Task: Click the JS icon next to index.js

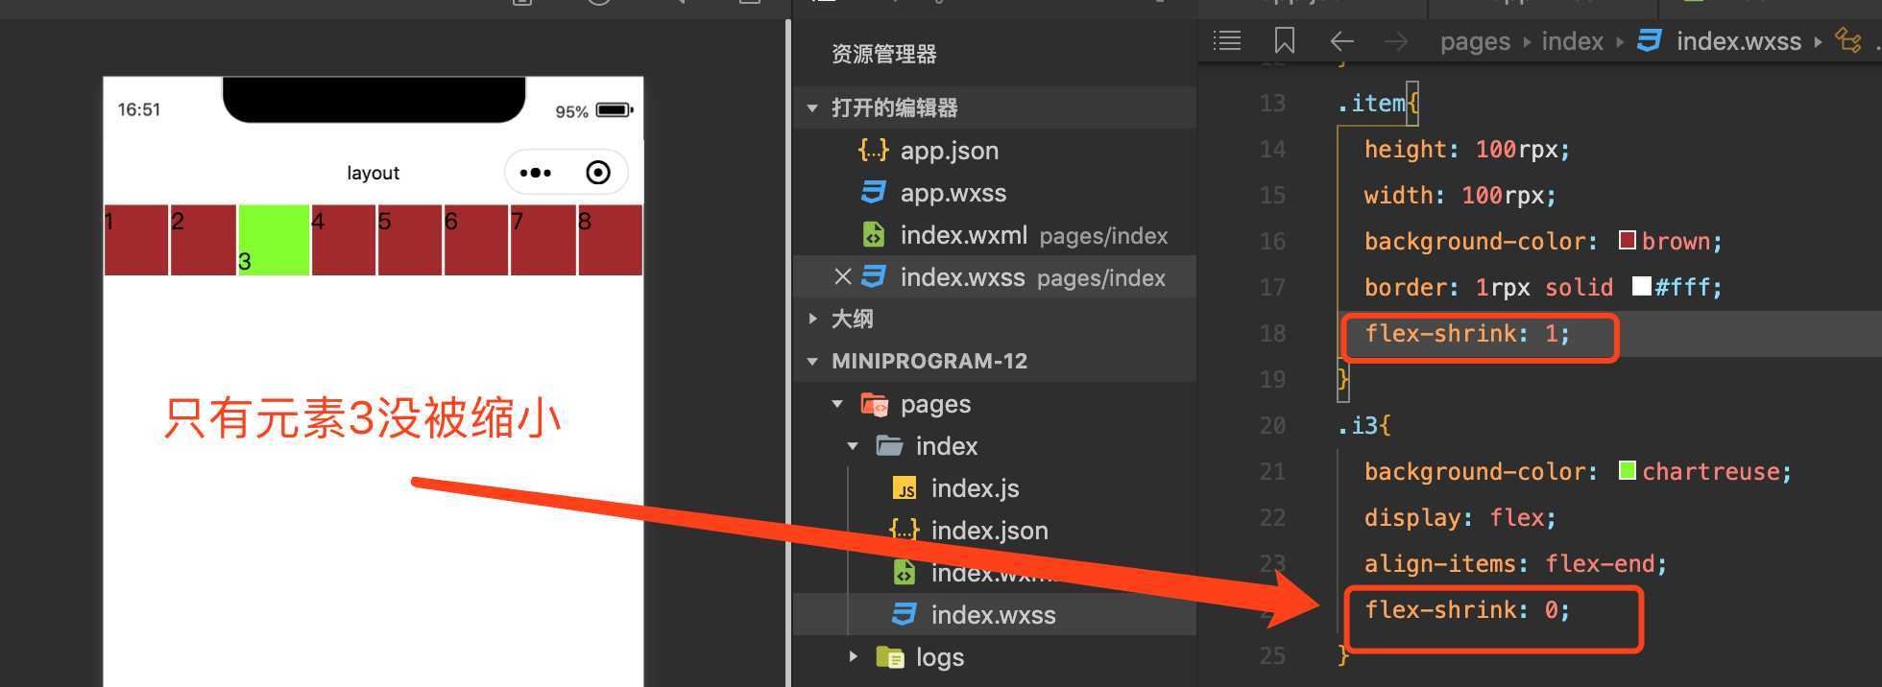Action: (x=905, y=488)
